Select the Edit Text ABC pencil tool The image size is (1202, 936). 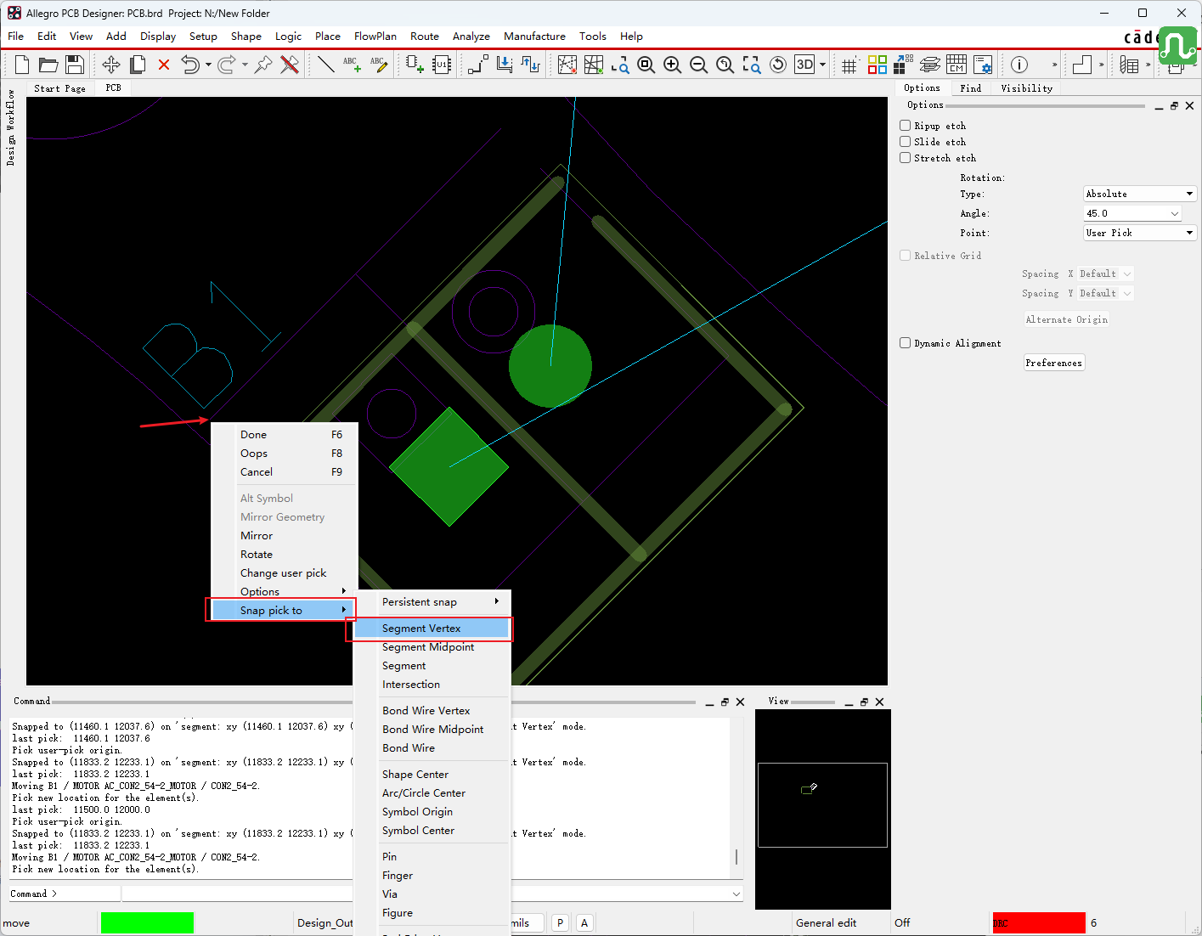pyautogui.click(x=379, y=65)
